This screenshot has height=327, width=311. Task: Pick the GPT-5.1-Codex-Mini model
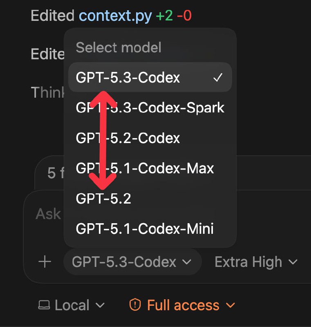point(144,228)
